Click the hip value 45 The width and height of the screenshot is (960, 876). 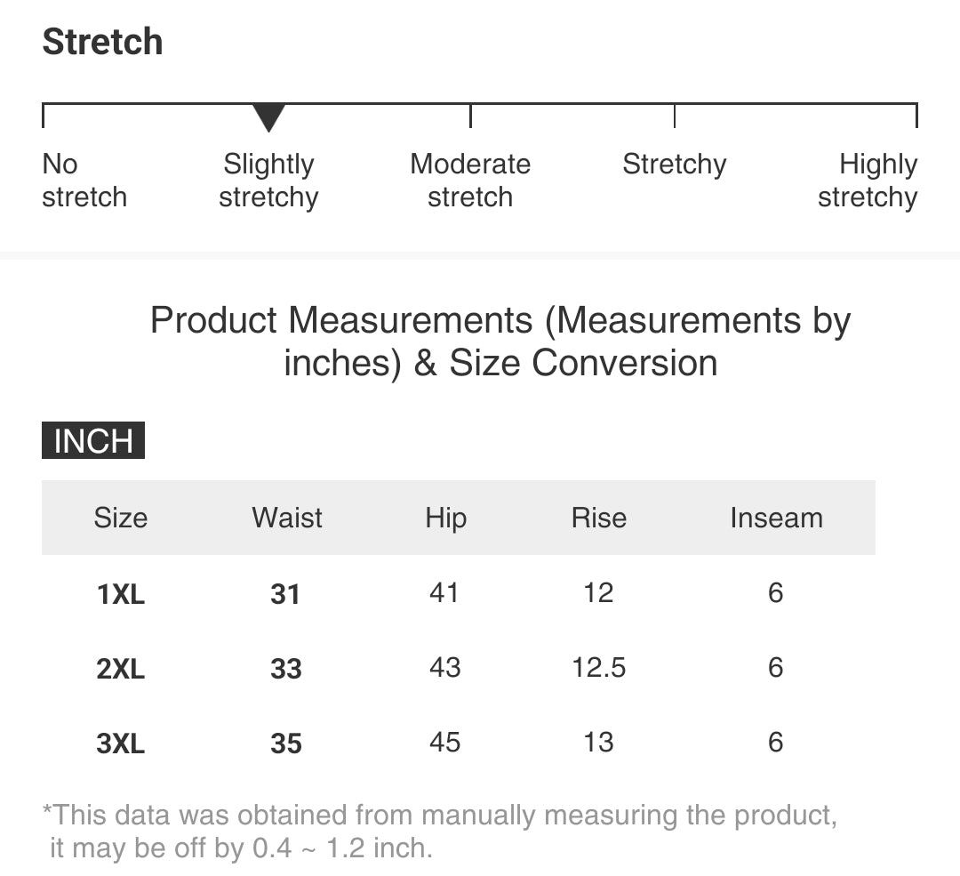(444, 742)
